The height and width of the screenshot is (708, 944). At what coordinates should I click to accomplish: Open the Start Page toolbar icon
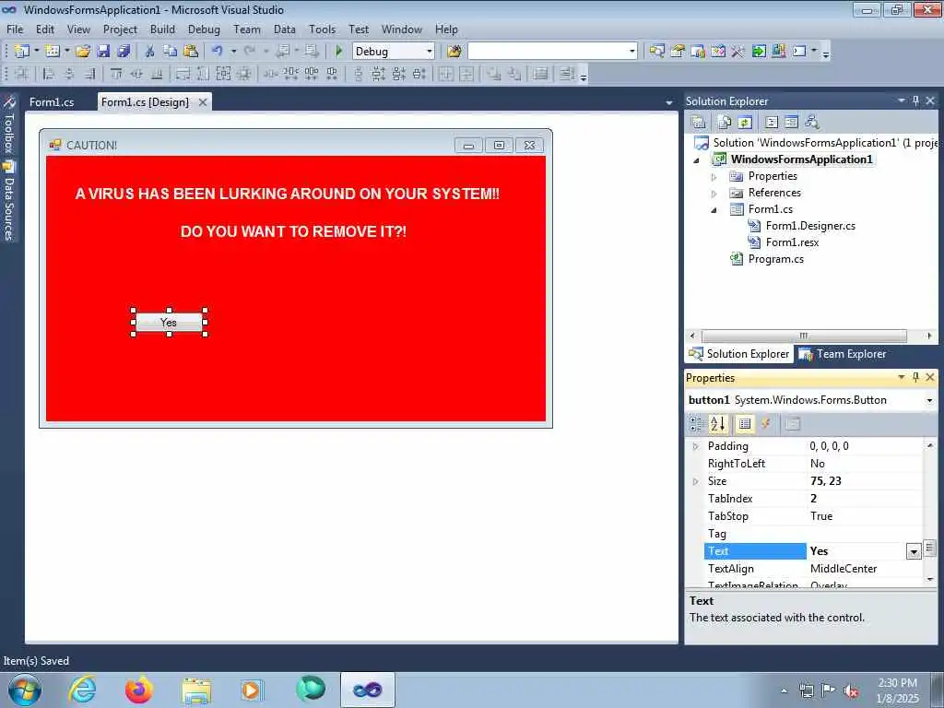click(759, 52)
